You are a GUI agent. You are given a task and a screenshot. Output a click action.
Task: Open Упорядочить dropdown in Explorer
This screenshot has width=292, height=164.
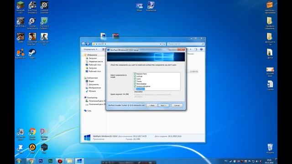[90, 49]
